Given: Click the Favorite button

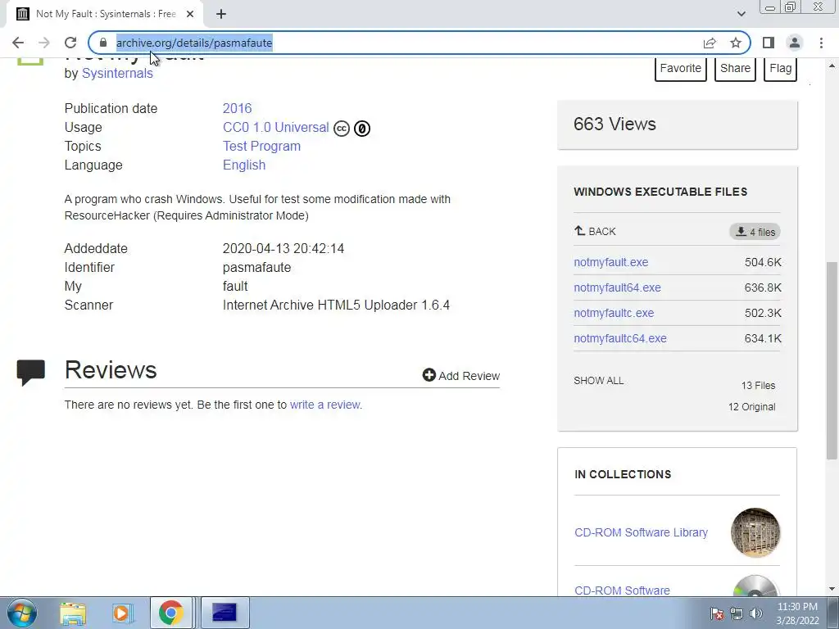Looking at the screenshot, I should (681, 69).
